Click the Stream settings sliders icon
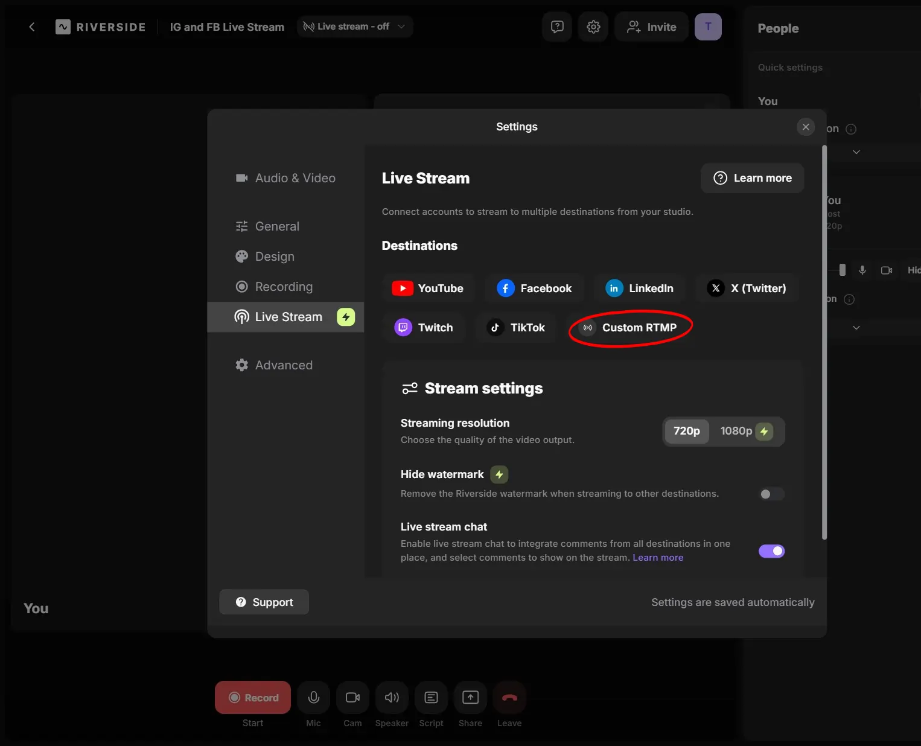This screenshot has width=921, height=746. pyautogui.click(x=410, y=388)
